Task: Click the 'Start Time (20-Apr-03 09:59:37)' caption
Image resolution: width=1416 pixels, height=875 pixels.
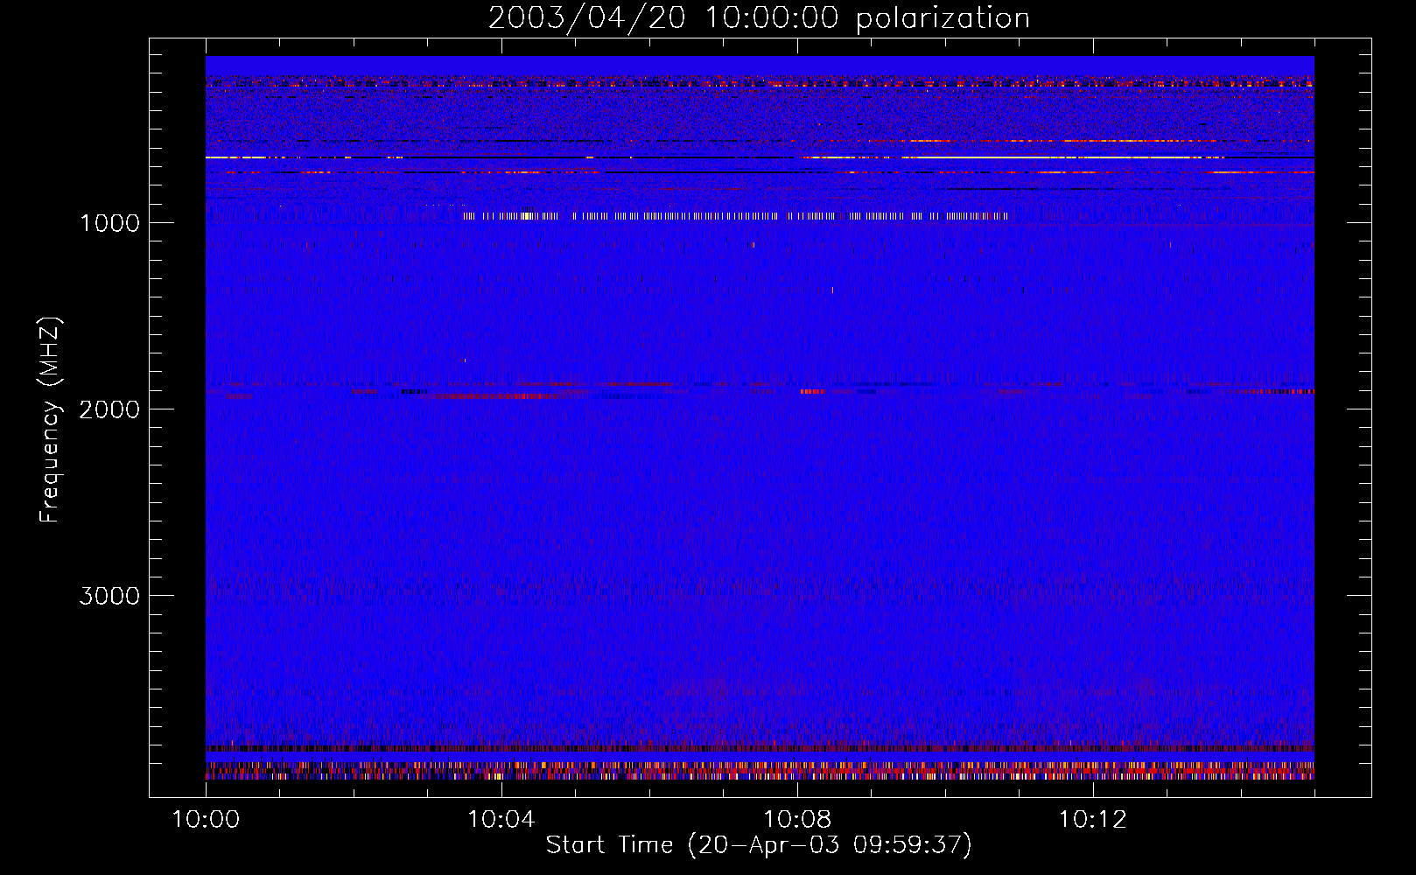Action: tap(759, 845)
